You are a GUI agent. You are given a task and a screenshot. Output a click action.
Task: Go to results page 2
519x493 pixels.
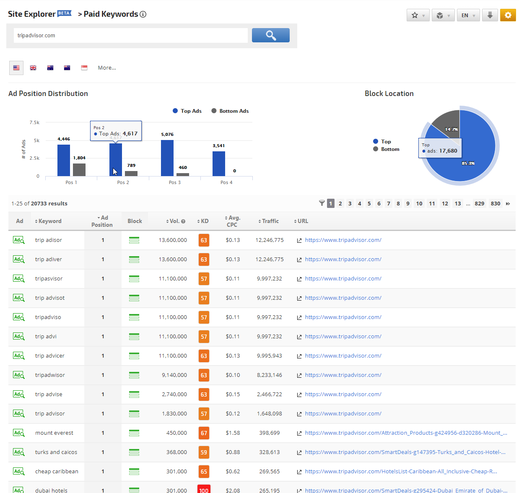pyautogui.click(x=340, y=204)
